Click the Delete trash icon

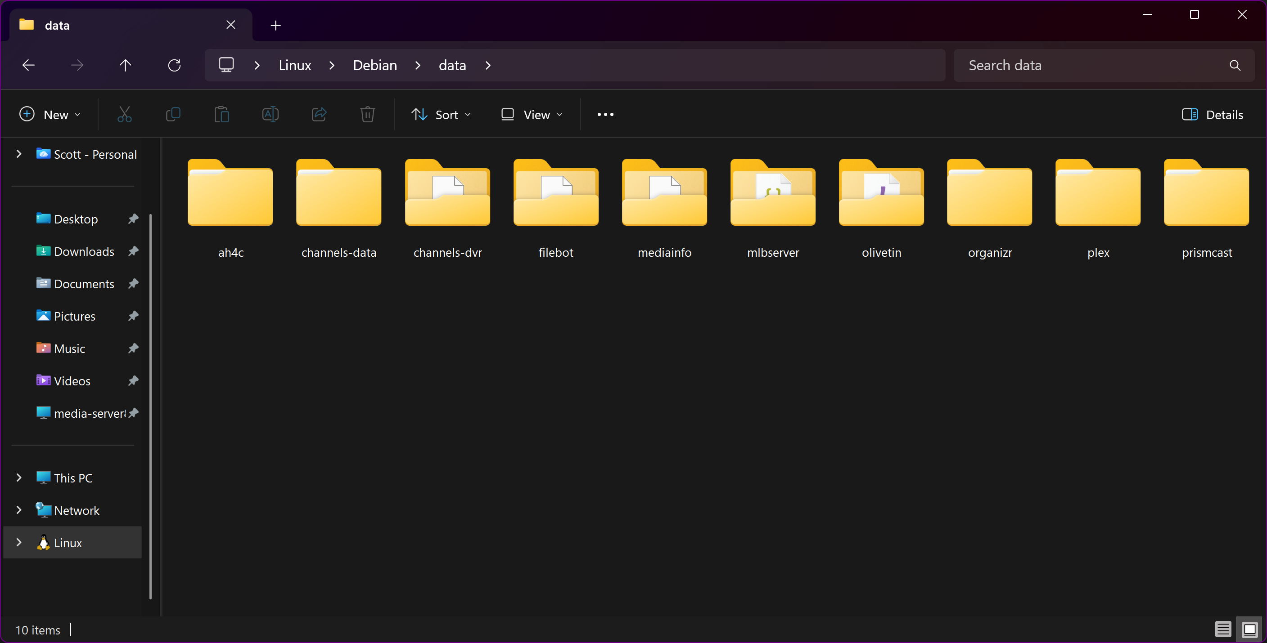tap(367, 115)
